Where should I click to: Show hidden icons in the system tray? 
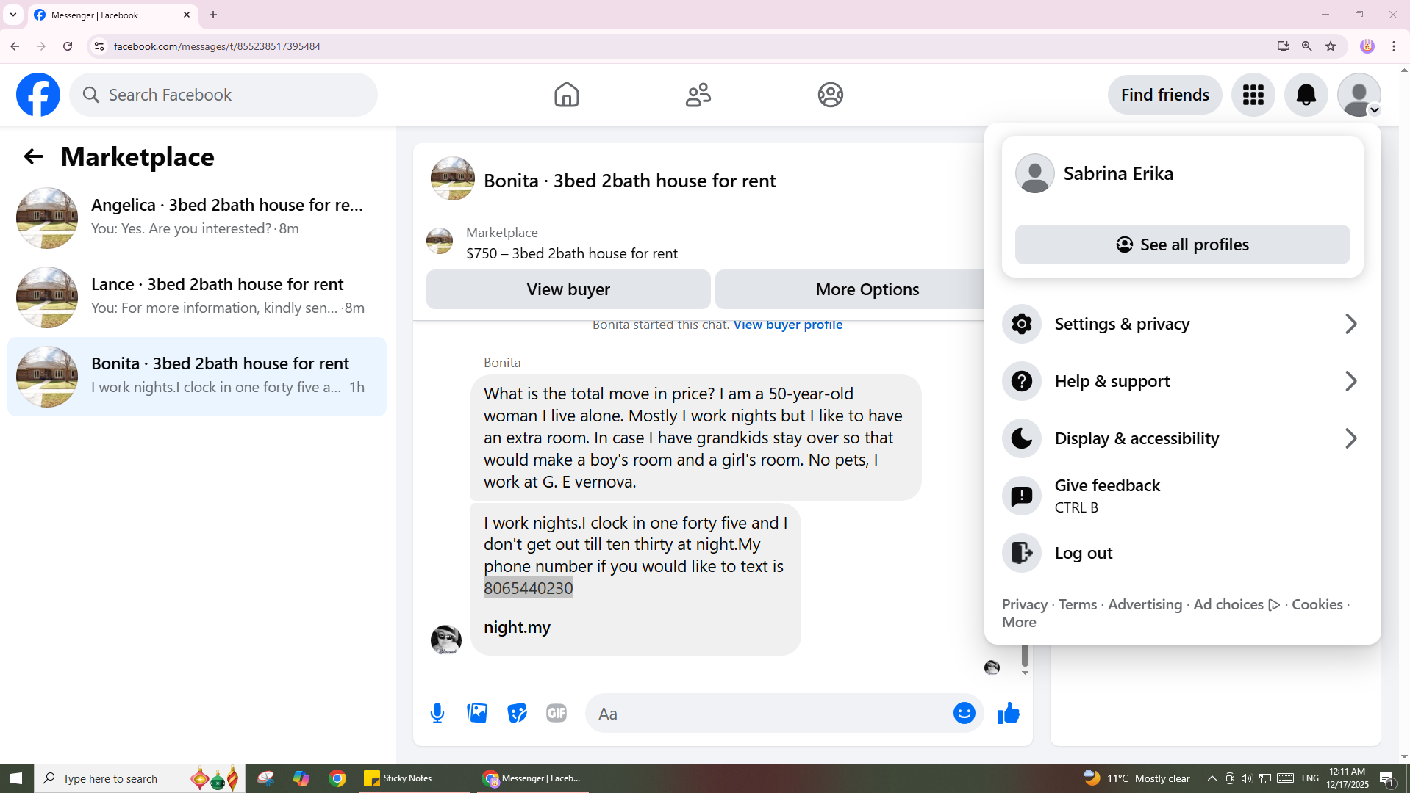tap(1212, 778)
